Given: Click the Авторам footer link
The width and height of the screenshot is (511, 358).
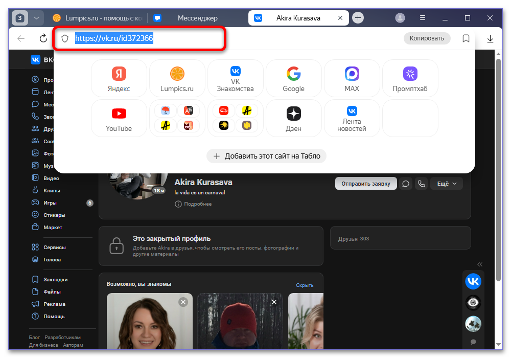Looking at the screenshot, I should pyautogui.click(x=73, y=345).
